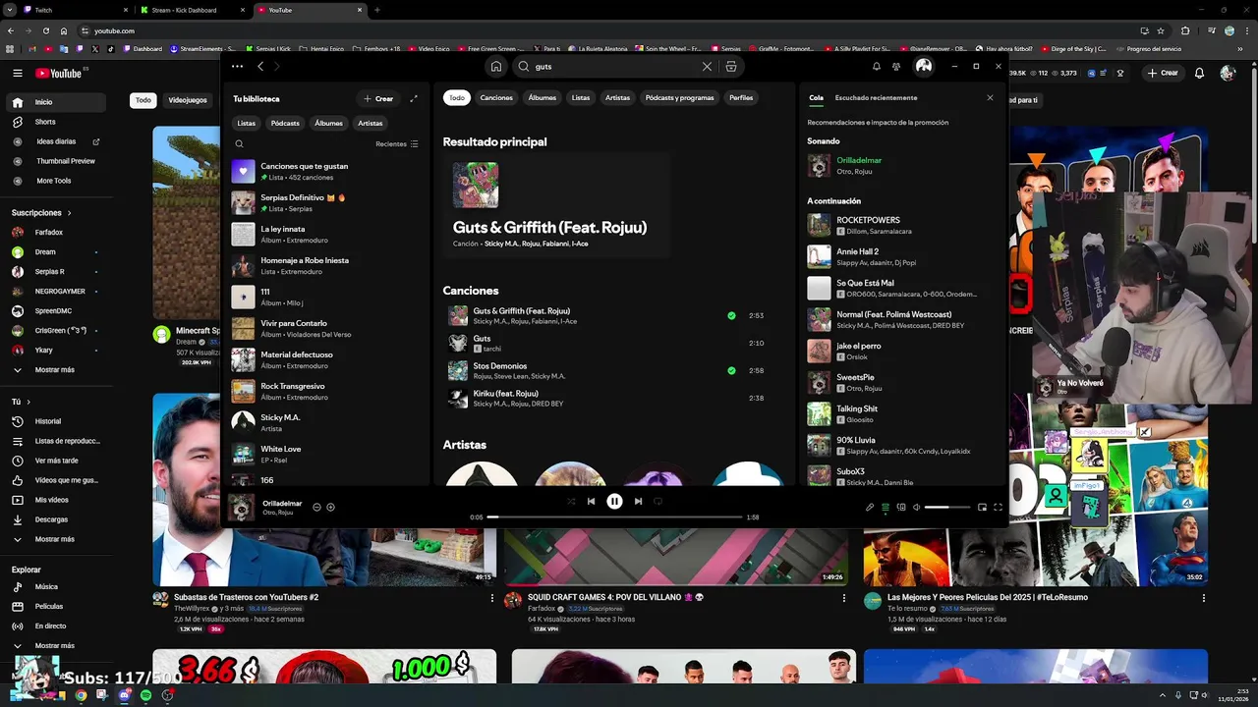This screenshot has width=1258, height=707.
Task: Open the Recientes sort dropdown
Action: point(397,144)
